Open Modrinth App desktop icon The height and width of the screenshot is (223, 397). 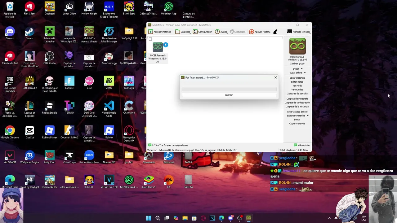(169, 9)
